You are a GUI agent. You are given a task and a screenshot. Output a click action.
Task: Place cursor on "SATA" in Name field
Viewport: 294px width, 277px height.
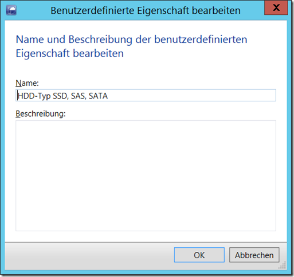coord(98,96)
